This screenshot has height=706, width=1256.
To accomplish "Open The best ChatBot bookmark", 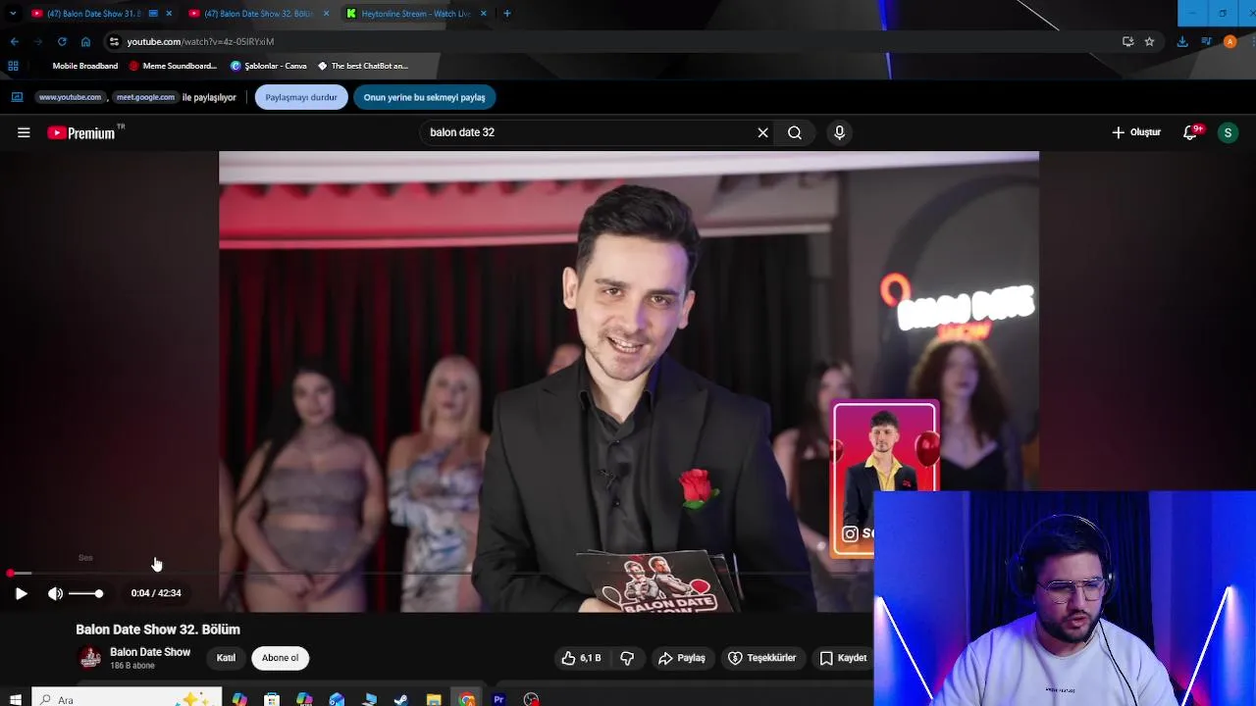I will click(362, 66).
